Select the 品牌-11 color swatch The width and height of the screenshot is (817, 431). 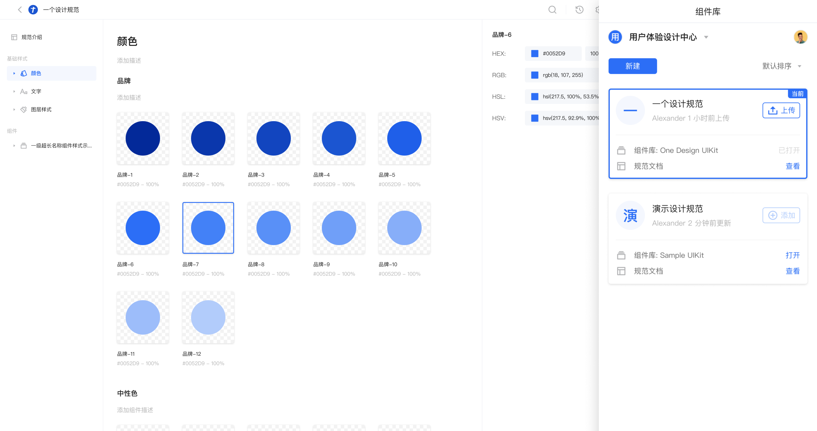[x=143, y=318]
